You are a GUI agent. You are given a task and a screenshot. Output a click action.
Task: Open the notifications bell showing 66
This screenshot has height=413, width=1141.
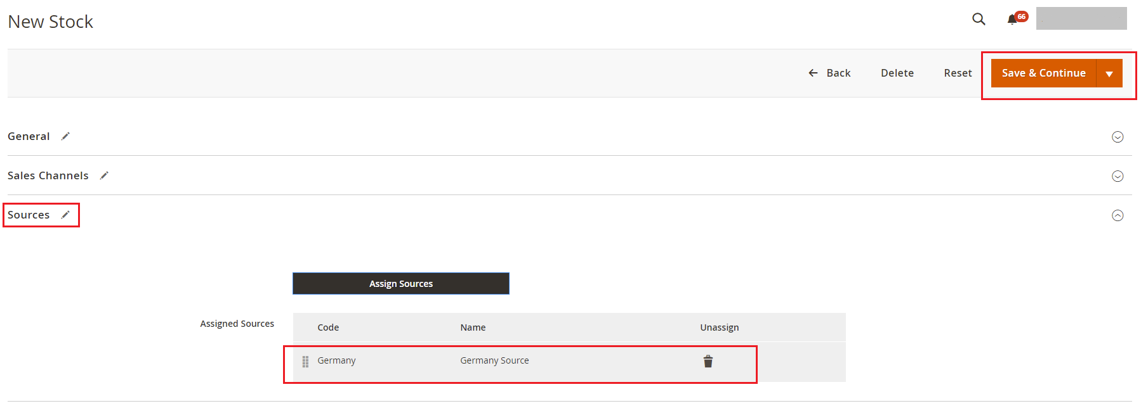1013,20
